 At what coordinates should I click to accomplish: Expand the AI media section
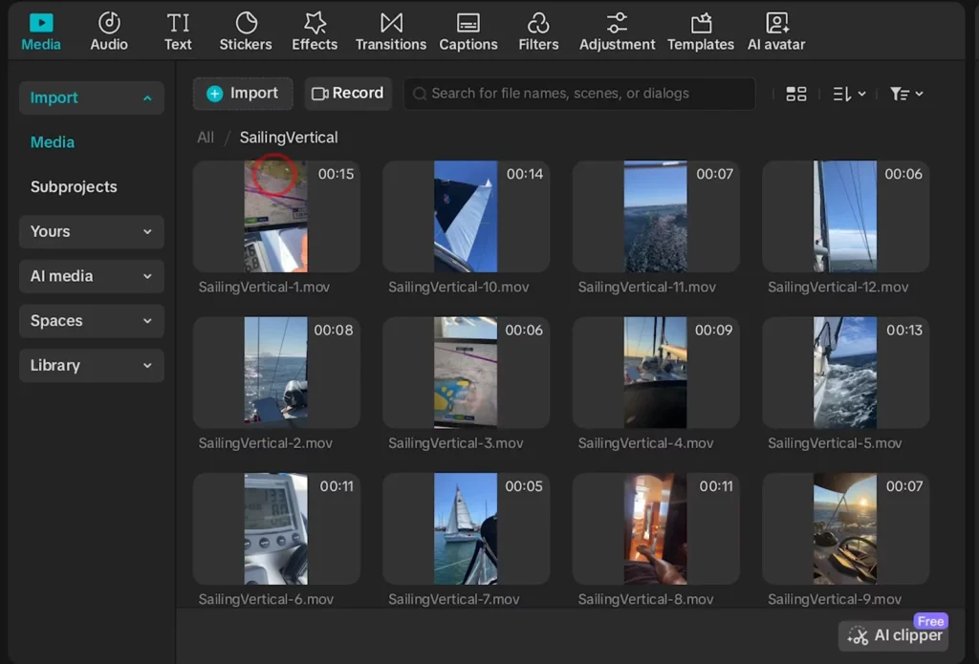pyautogui.click(x=91, y=276)
